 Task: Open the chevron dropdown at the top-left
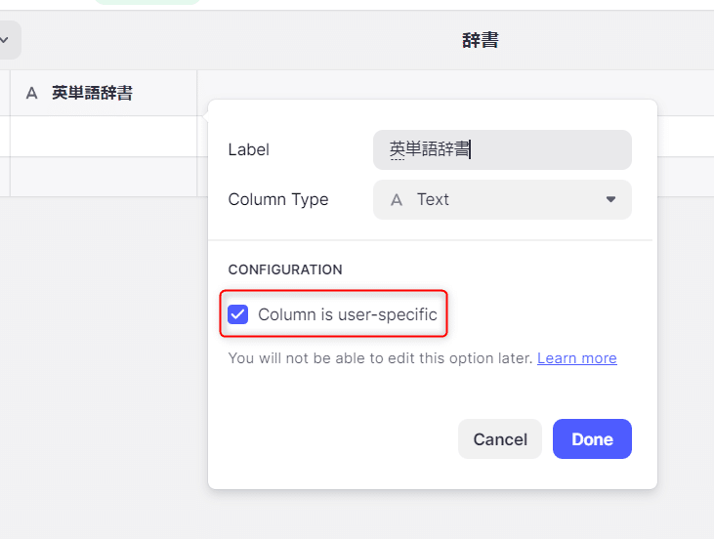click(5, 40)
